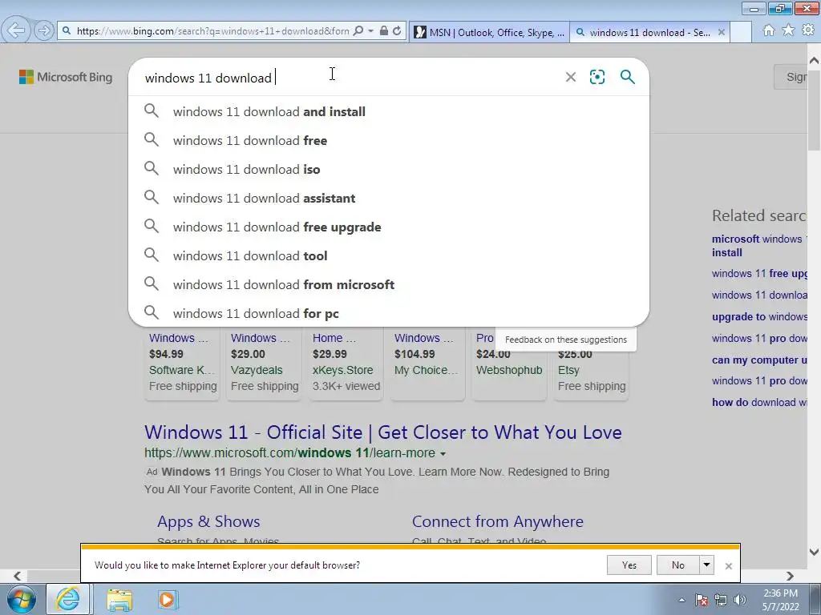This screenshot has height=615, width=821.
Task: Click the horizontal scrollbar left arrow
Action: (x=17, y=576)
